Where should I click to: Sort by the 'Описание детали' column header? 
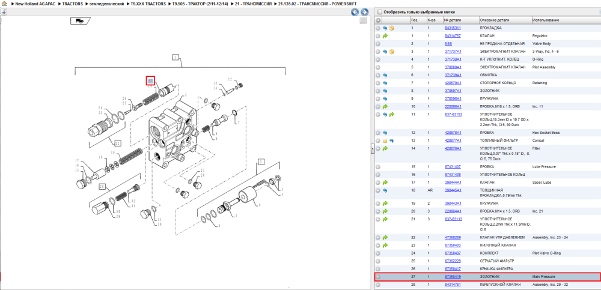tap(504, 20)
